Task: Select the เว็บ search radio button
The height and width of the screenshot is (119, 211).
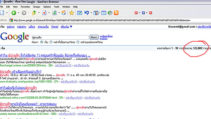Action: [42, 42]
